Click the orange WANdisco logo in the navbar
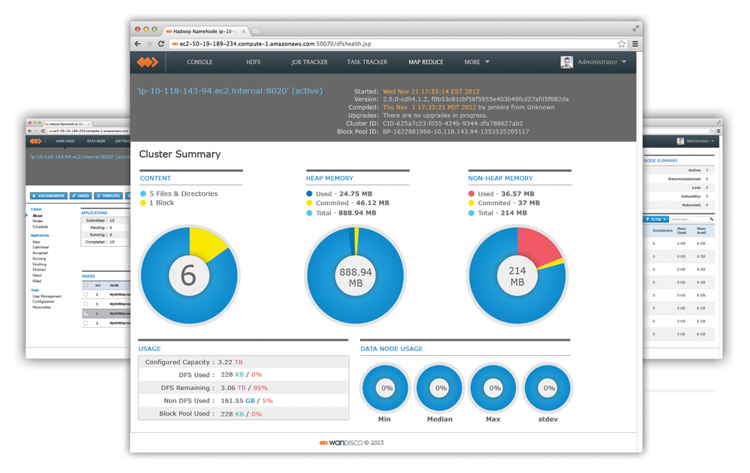The height and width of the screenshot is (473, 750). [x=147, y=62]
